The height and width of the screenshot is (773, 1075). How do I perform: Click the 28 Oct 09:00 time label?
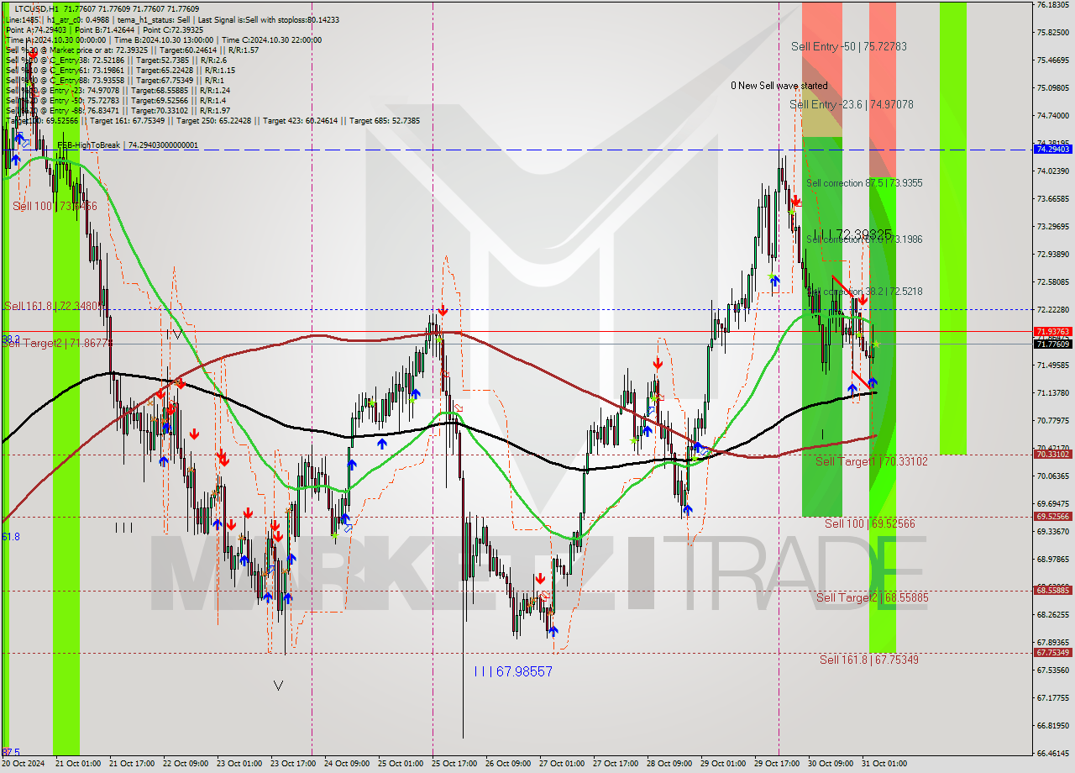coord(669,764)
